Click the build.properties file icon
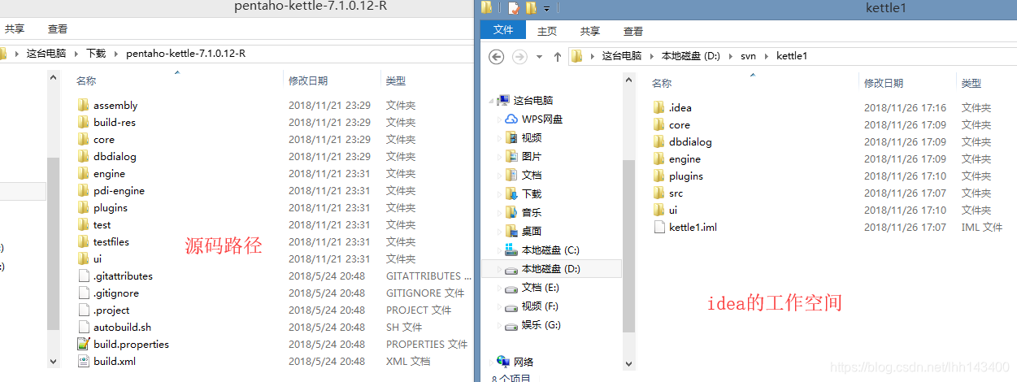This screenshot has width=1017, height=382. click(83, 344)
